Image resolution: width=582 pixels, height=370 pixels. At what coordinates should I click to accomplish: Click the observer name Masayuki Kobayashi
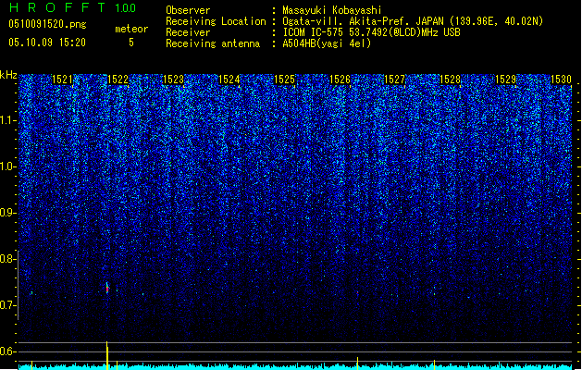pyautogui.click(x=332, y=10)
